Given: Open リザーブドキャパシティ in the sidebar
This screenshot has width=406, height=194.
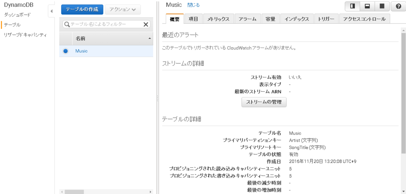Looking at the screenshot, I should pyautogui.click(x=25, y=35).
